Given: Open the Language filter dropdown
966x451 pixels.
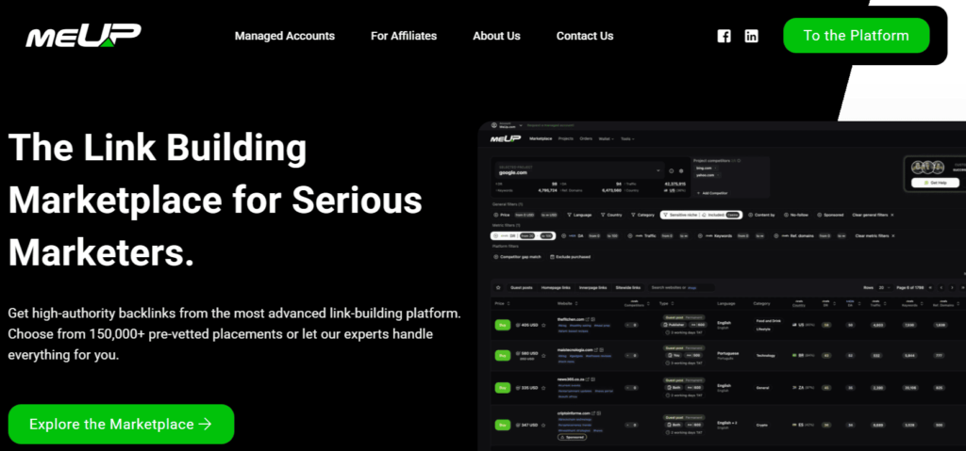Looking at the screenshot, I should click(579, 215).
